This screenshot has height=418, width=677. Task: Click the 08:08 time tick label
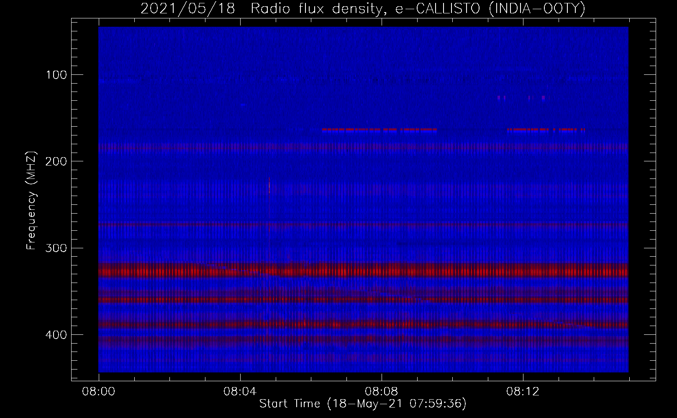point(382,391)
